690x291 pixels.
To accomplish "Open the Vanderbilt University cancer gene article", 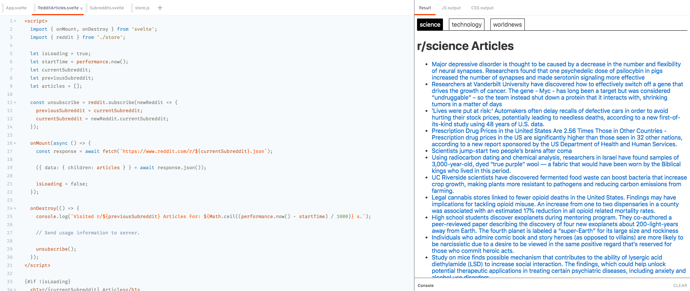I will pos(557,94).
